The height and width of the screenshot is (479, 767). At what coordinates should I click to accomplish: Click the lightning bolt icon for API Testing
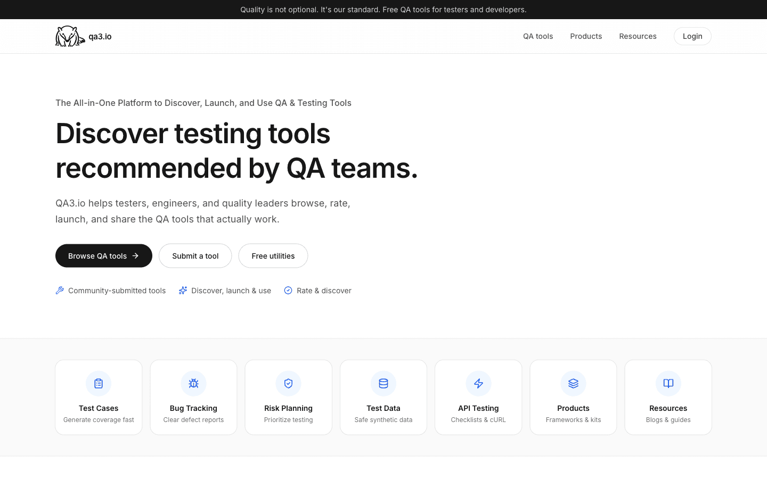pos(478,383)
